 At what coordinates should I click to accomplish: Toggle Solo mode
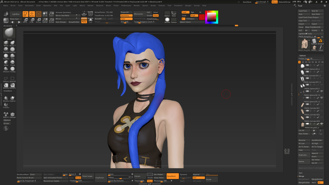click(90, 20)
